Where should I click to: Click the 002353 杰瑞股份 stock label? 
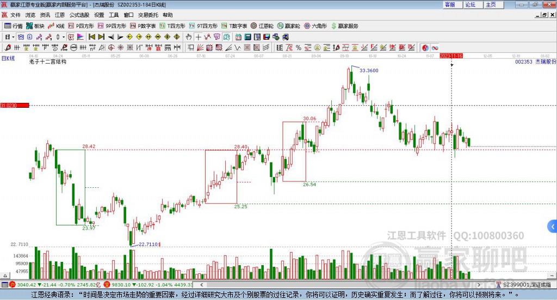(535, 62)
